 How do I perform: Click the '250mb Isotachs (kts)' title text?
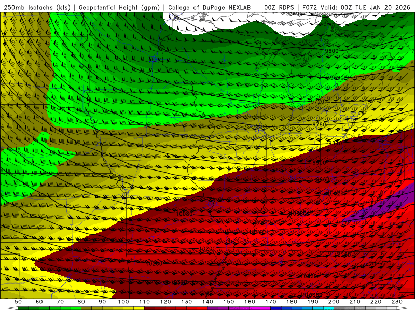(x=37, y=7)
